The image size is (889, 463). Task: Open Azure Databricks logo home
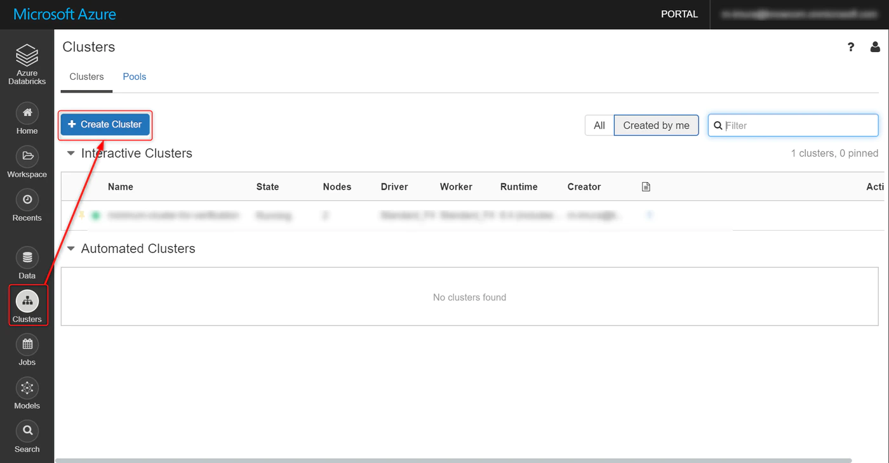(27, 64)
